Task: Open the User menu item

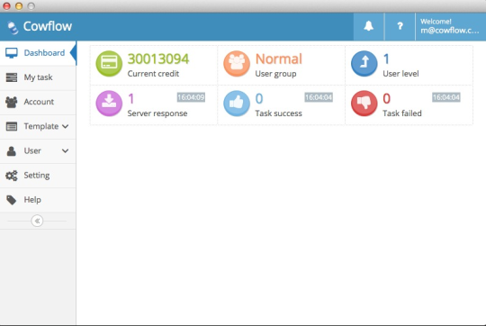Action: coord(38,151)
